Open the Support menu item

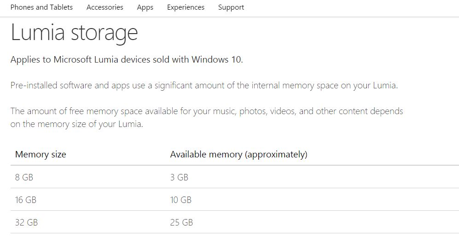point(231,8)
